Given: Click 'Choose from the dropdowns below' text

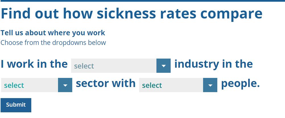Looking at the screenshot, I should (x=53, y=43).
